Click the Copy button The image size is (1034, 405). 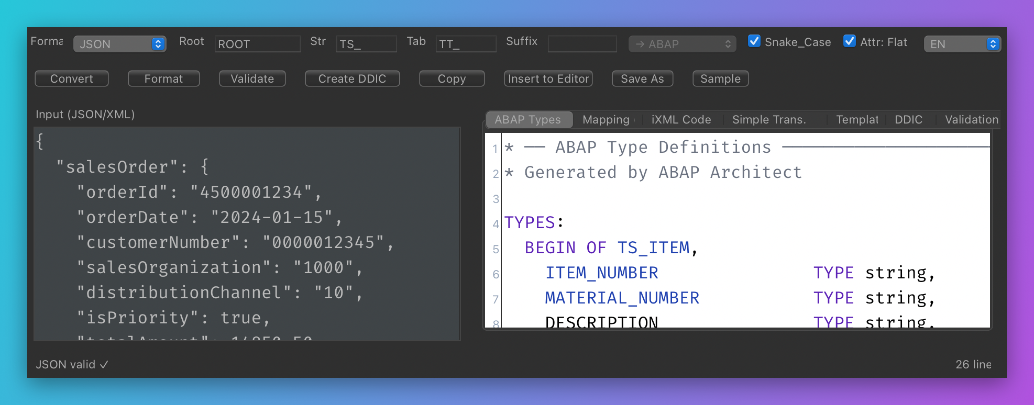[452, 78]
